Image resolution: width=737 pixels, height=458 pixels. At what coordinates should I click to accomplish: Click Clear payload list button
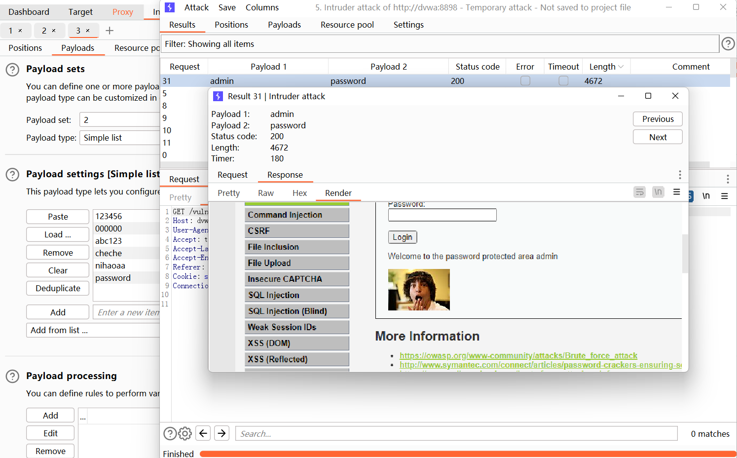58,270
